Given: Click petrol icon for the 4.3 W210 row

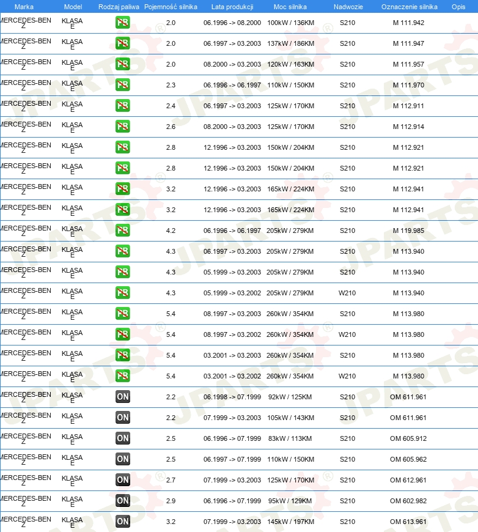Looking at the screenshot, I should pyautogui.click(x=122, y=293).
